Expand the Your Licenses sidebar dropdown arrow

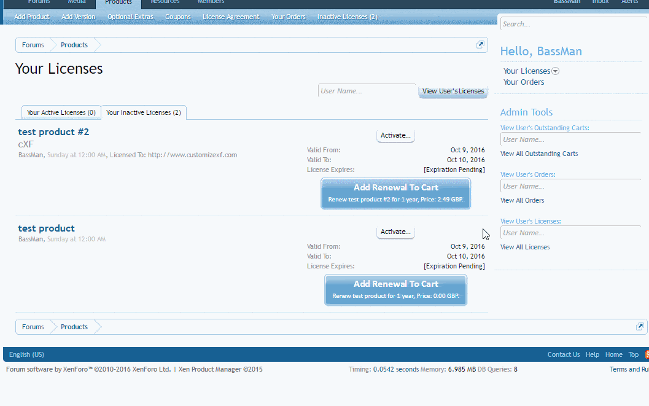pyautogui.click(x=556, y=71)
